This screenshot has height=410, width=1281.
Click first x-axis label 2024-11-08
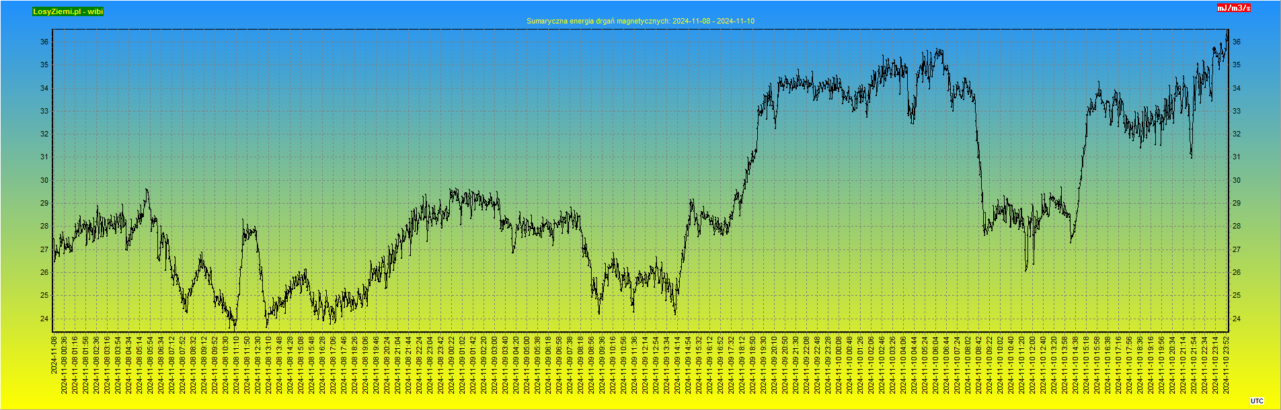coord(54,355)
